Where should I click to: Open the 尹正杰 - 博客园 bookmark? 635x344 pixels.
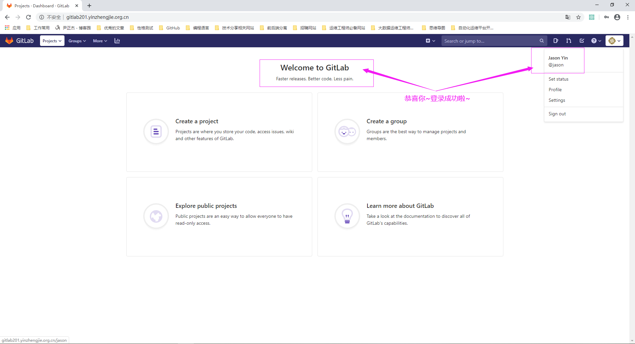(x=73, y=28)
